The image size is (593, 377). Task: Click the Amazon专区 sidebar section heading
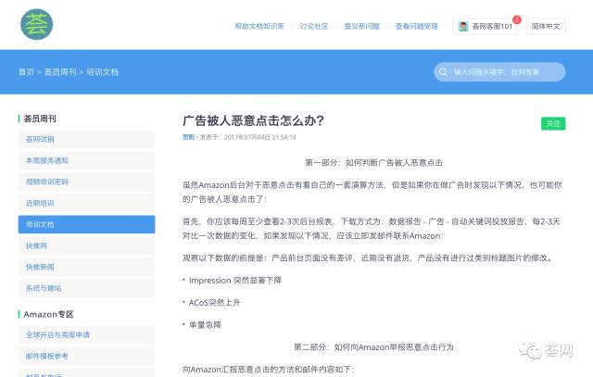[x=49, y=314]
